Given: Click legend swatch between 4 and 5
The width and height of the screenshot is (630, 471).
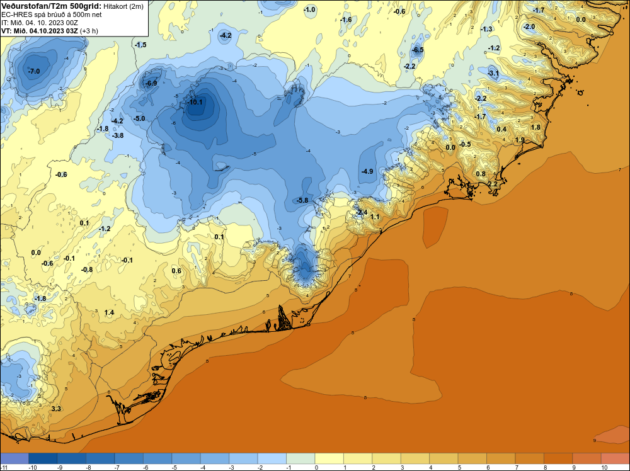Looking at the screenshot, I should click(x=444, y=458).
